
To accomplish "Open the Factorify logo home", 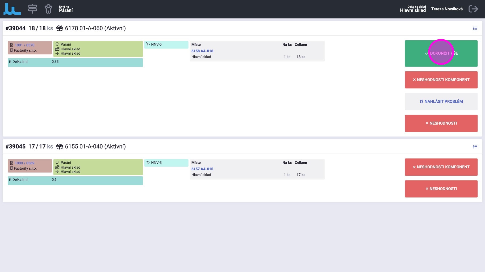I will tap(12, 9).
